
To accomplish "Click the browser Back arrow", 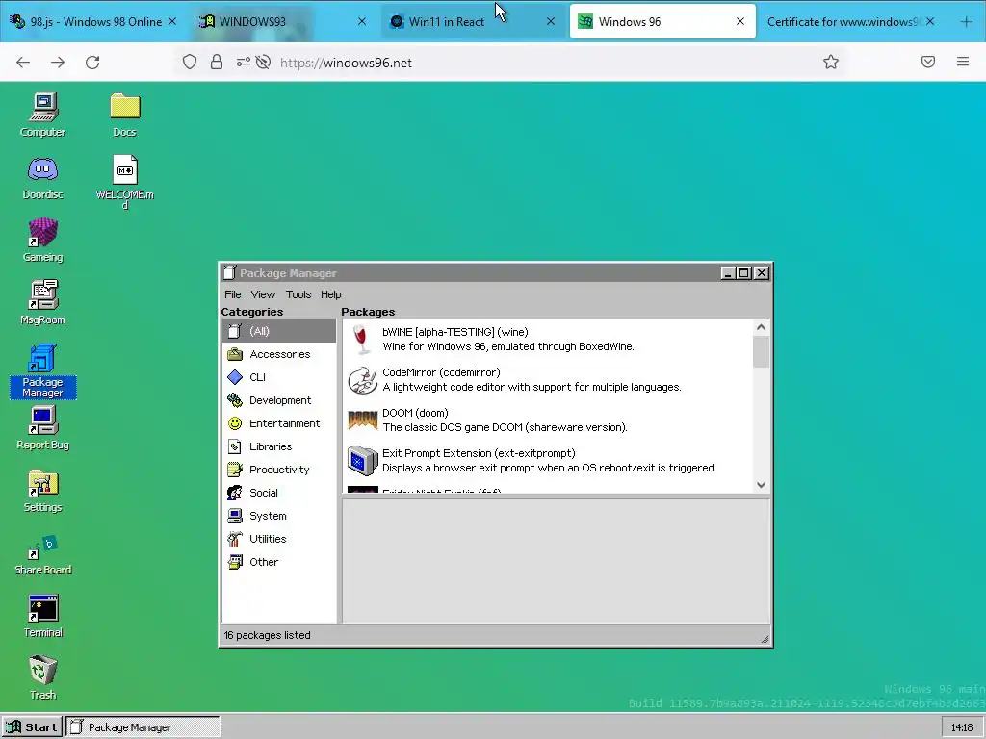I will click(23, 63).
